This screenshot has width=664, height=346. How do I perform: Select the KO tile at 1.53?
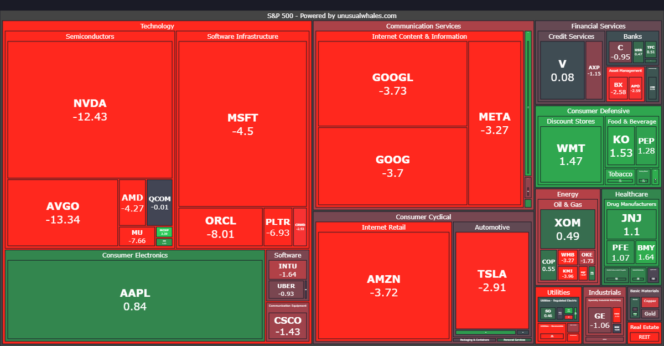621,146
